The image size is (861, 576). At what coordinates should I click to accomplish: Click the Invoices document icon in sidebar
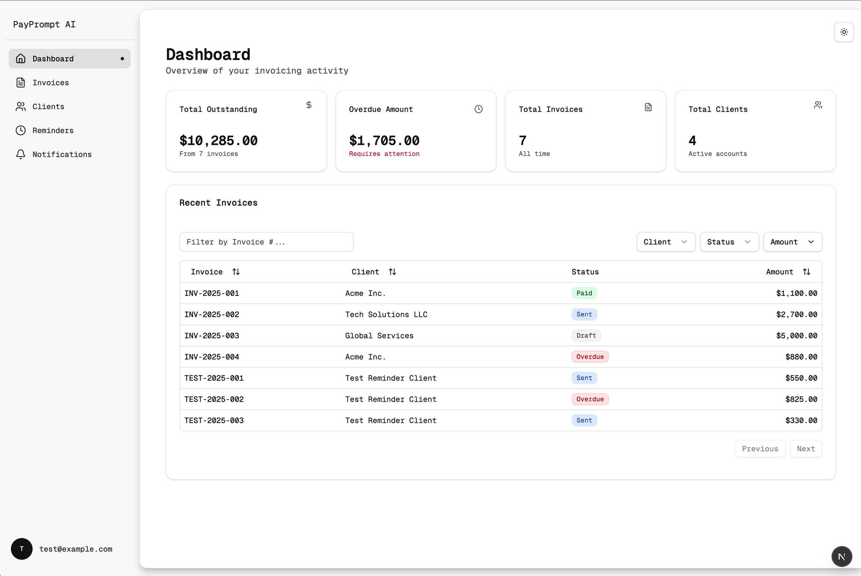point(21,83)
